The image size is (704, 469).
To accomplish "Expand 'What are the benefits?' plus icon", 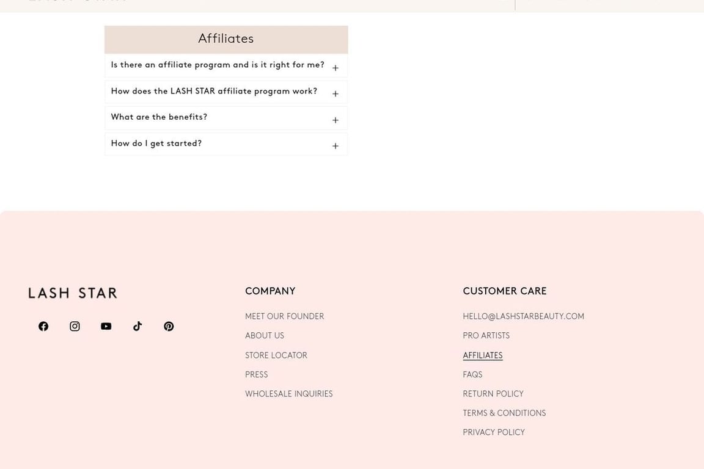I will coord(335,120).
